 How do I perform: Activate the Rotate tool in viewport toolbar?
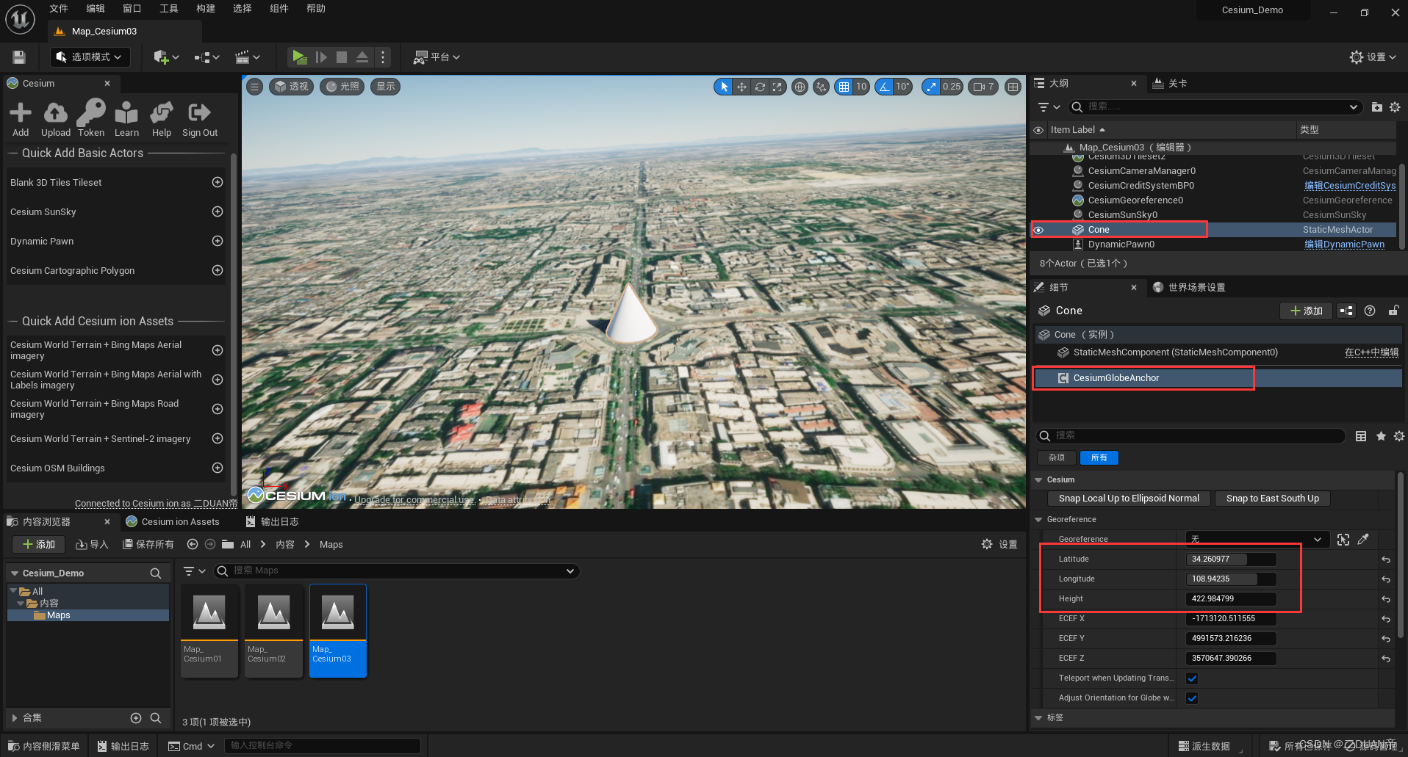(x=760, y=87)
